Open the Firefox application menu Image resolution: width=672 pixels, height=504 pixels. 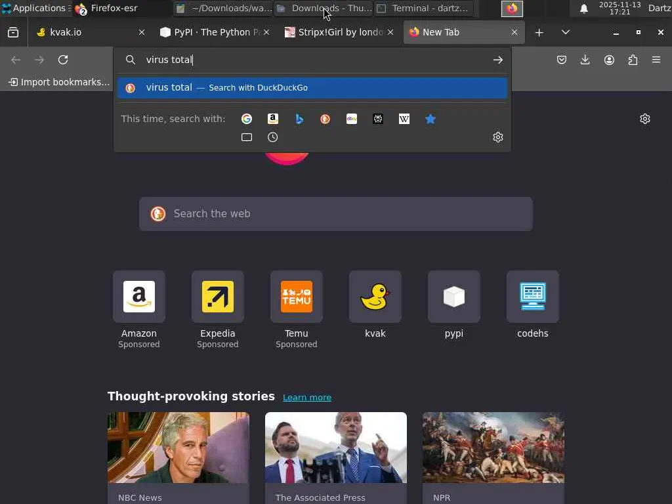click(656, 60)
